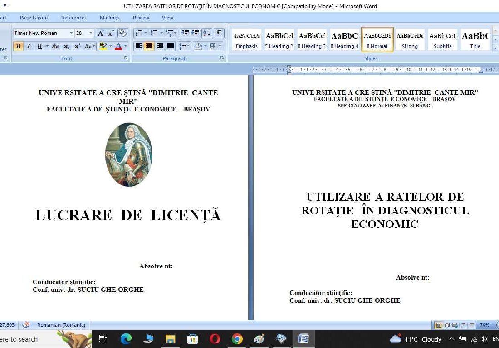Toggle Bold formatting

point(18,46)
